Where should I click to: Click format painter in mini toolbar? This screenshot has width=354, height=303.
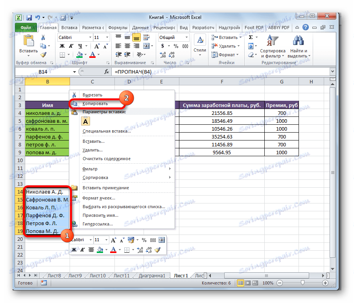(x=158, y=250)
